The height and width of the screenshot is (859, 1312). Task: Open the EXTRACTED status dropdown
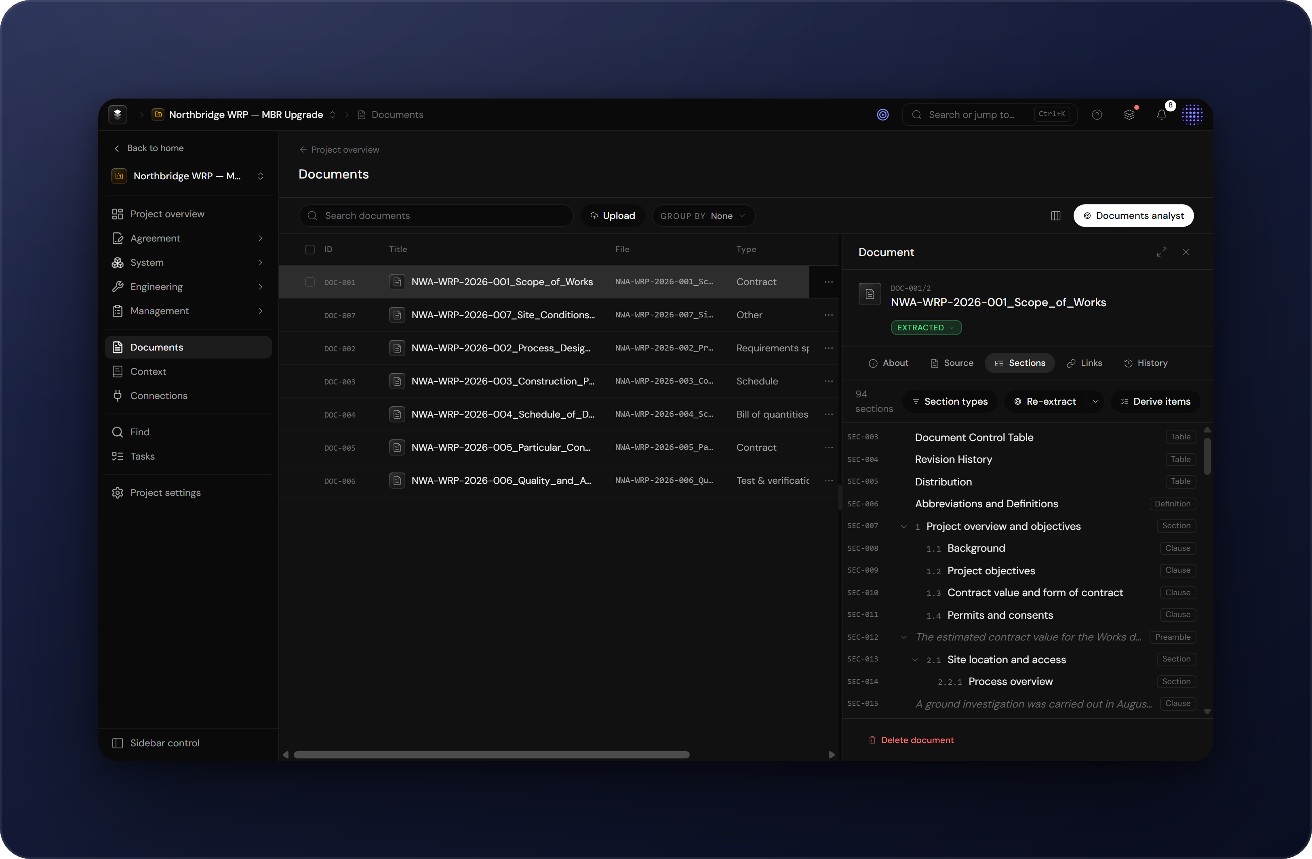(926, 327)
